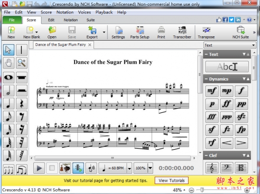Choose the sixteenth note tool
The image size is (260, 194).
pyautogui.click(x=9, y=129)
